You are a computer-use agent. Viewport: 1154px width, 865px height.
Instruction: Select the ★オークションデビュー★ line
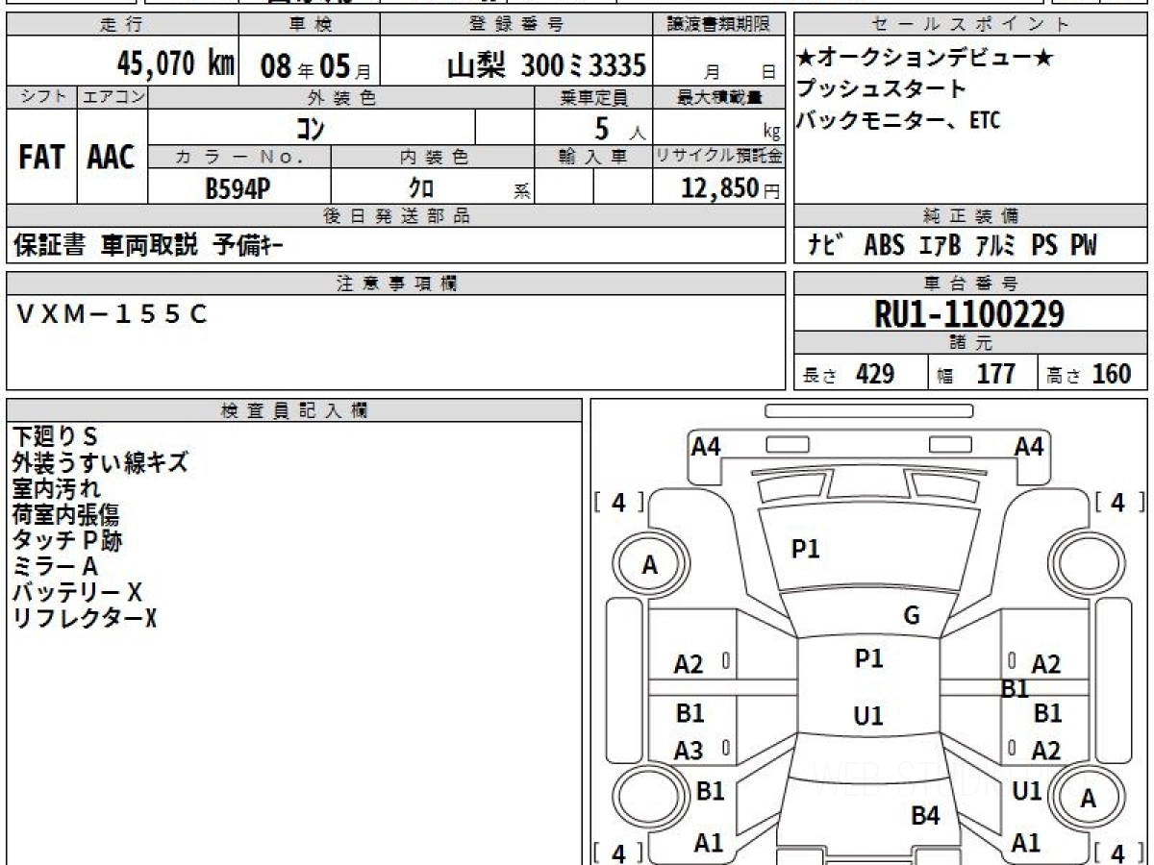tap(924, 59)
